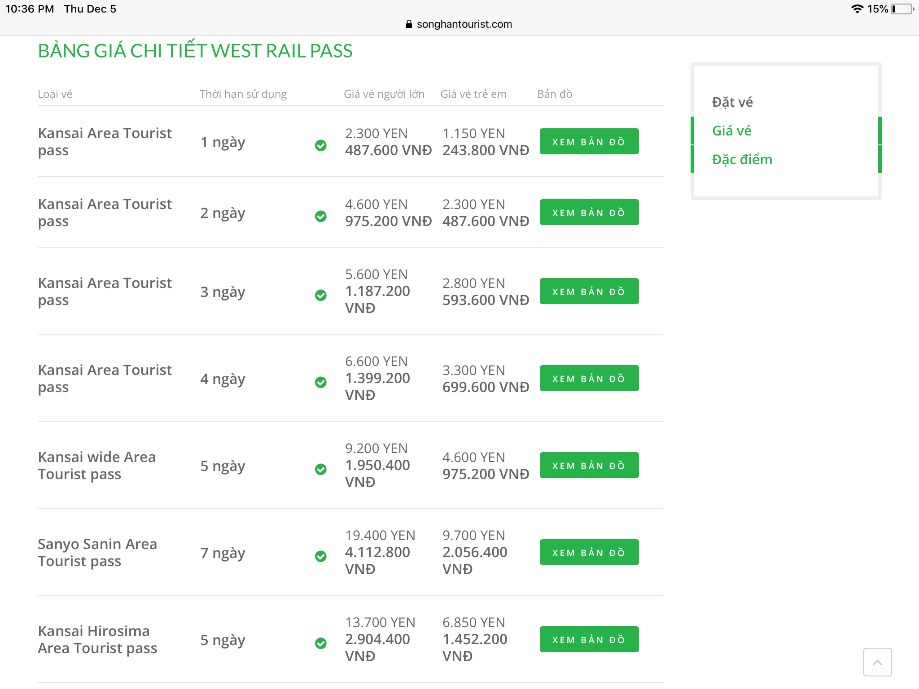Open map for 4 ngày Kansai Area pass

[589, 378]
